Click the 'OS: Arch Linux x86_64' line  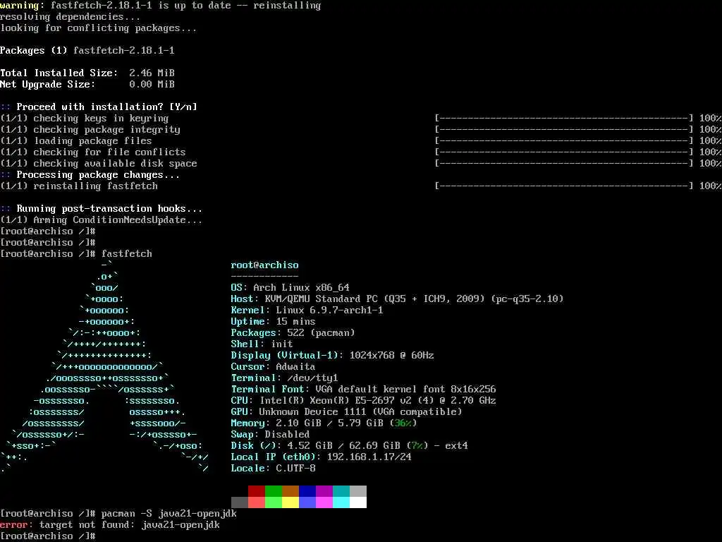click(290, 288)
